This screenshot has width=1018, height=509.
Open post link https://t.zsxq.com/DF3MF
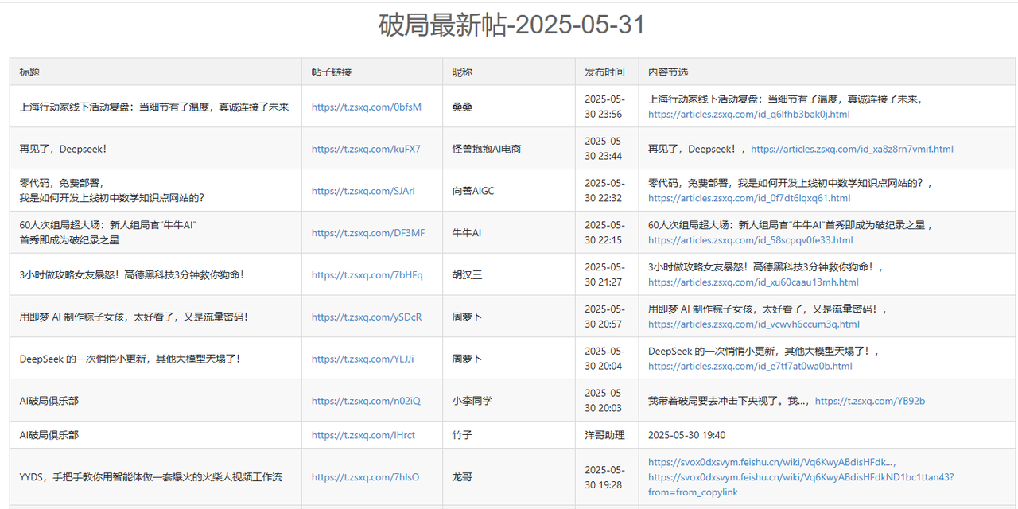368,233
